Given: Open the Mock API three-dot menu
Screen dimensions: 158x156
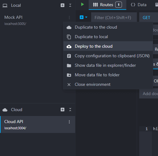Looking at the screenshot, I should (69, 18).
